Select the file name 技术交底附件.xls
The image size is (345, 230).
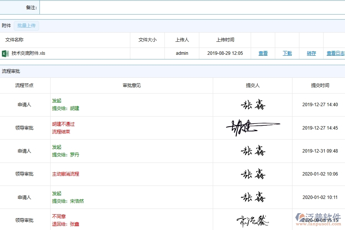pyautogui.click(x=29, y=53)
